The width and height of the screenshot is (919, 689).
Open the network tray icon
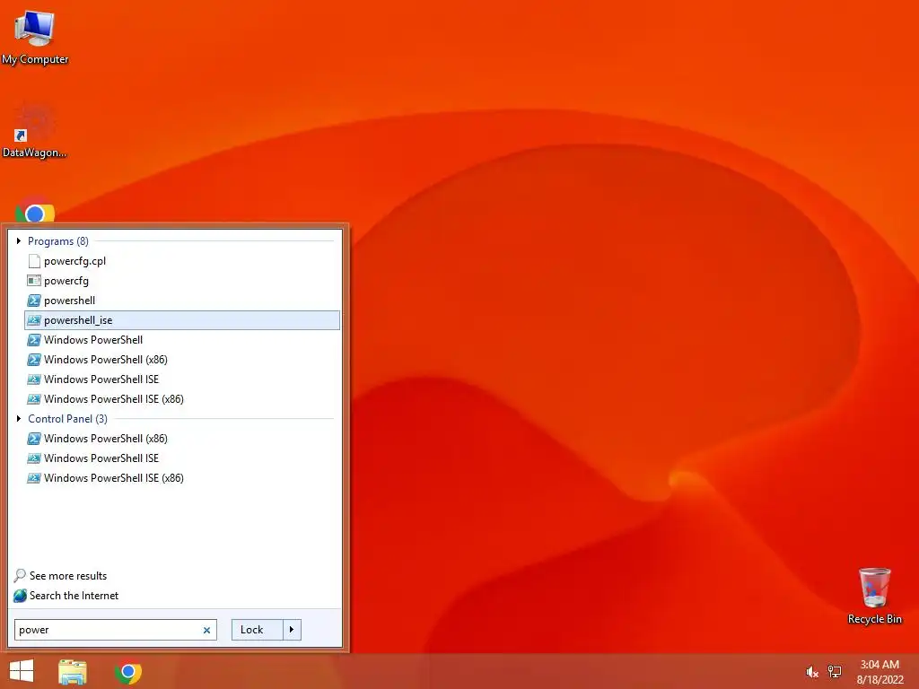pos(835,672)
